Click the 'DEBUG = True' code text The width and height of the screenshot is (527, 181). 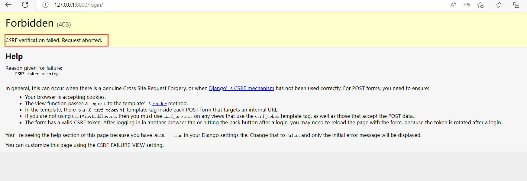pos(168,135)
